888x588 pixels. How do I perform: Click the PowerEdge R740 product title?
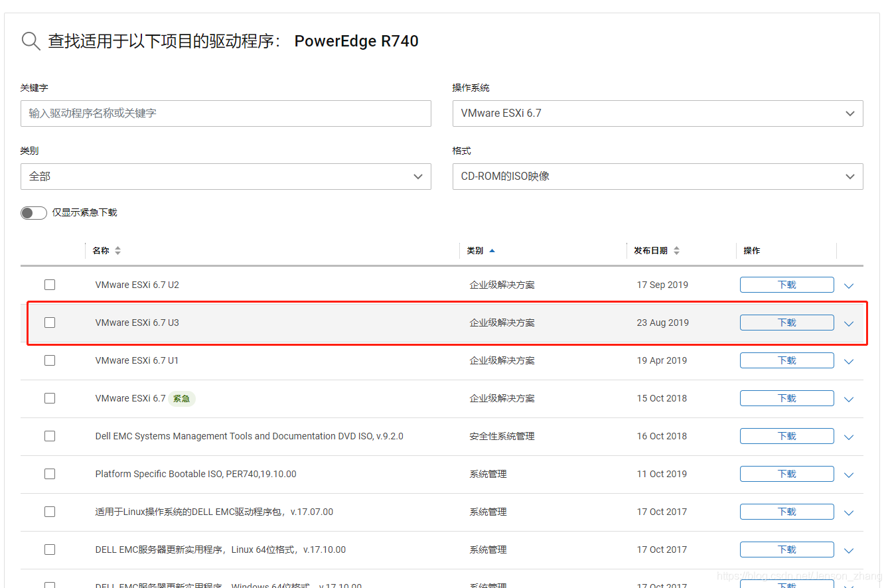pyautogui.click(x=356, y=41)
